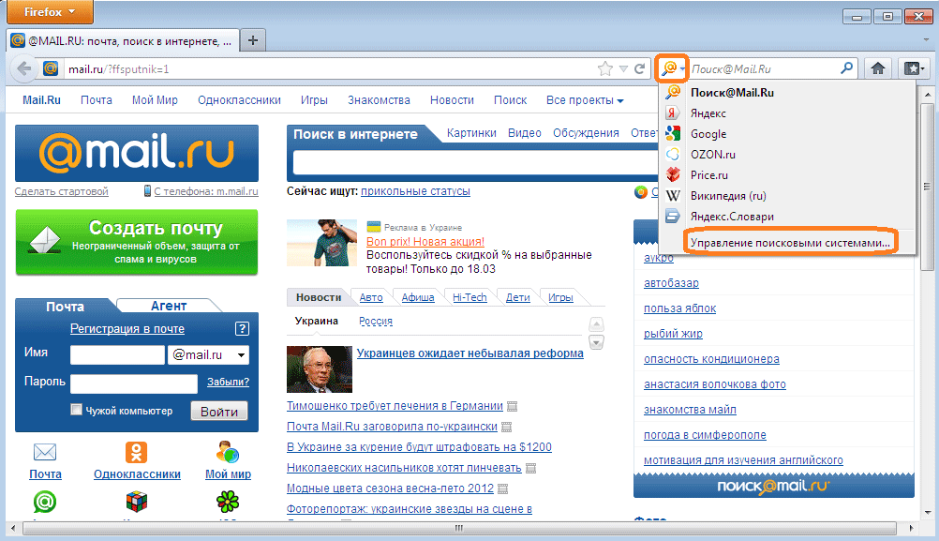Click in the Пароль password field

pos(134,383)
